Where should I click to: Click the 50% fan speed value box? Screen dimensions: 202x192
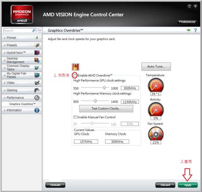pyautogui.click(x=130, y=124)
